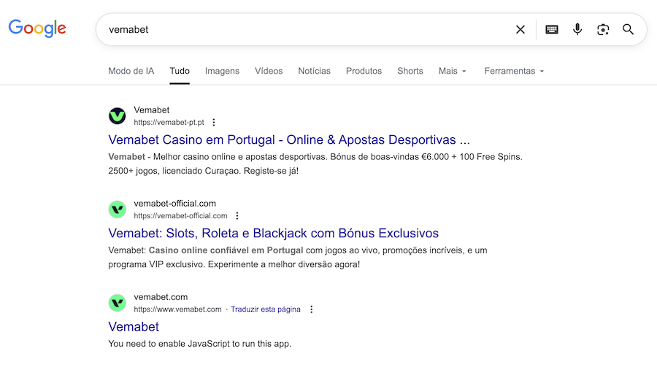This screenshot has height=365, width=657.
Task: Select the Notícias tab
Action: coord(314,71)
